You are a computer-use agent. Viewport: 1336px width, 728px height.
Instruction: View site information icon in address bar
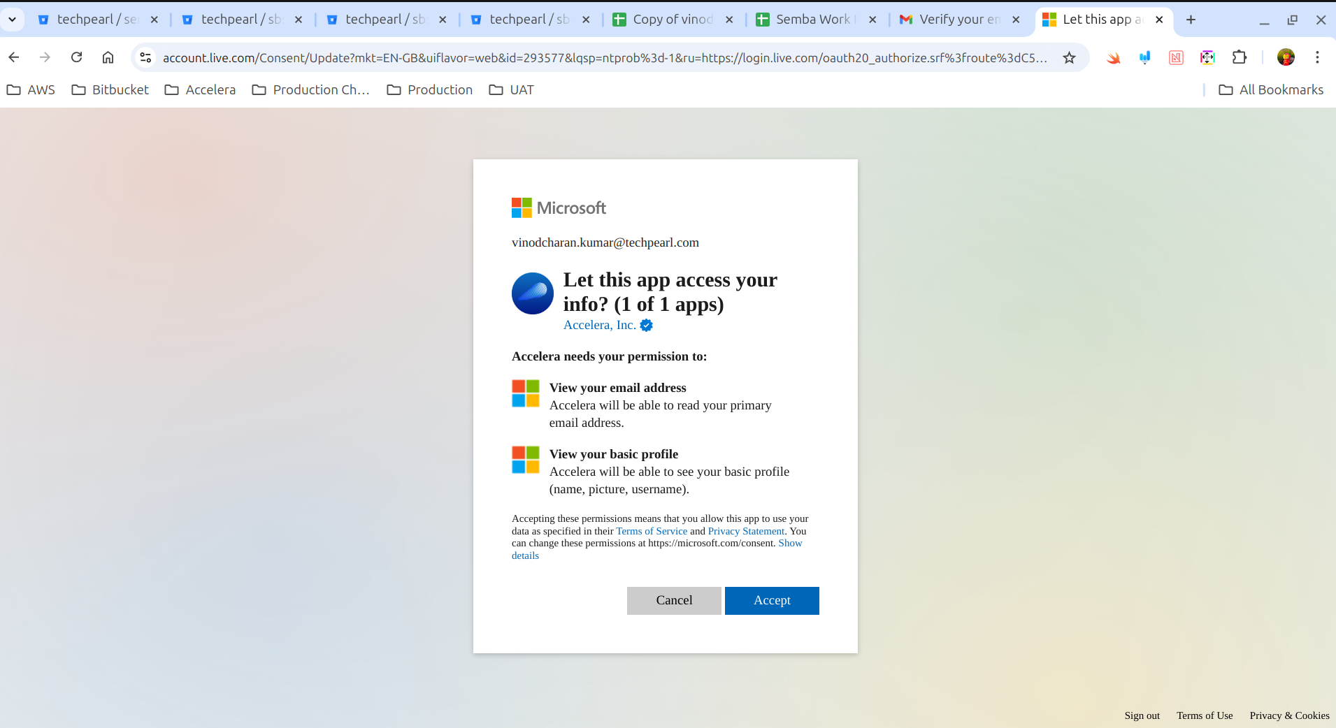pos(145,57)
